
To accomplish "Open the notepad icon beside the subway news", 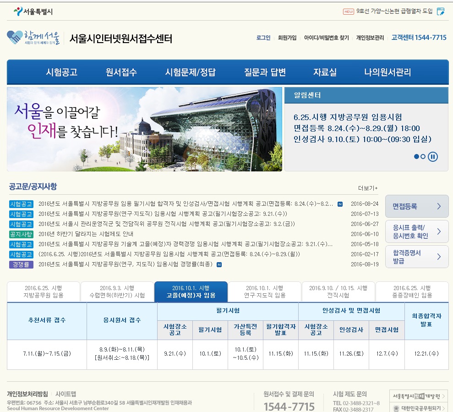I will (441, 11).
